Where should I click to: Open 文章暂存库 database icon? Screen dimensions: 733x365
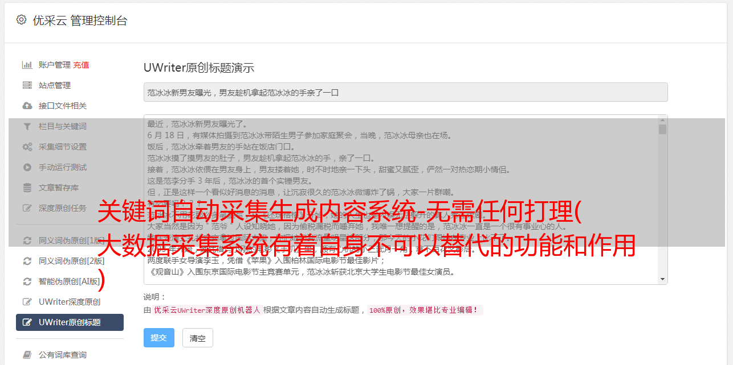click(x=27, y=188)
